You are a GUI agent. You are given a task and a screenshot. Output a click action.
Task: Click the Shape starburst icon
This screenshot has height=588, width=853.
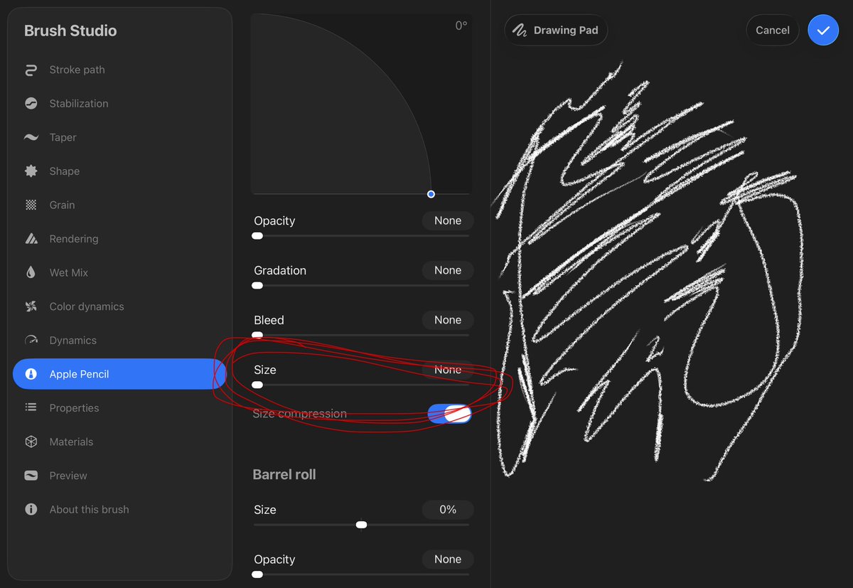[x=31, y=171]
